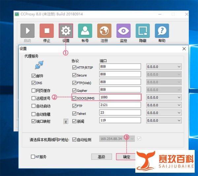This screenshot has width=198, height=176.
Task: Click the Register (注册) globe icon
Action: click(x=104, y=31)
